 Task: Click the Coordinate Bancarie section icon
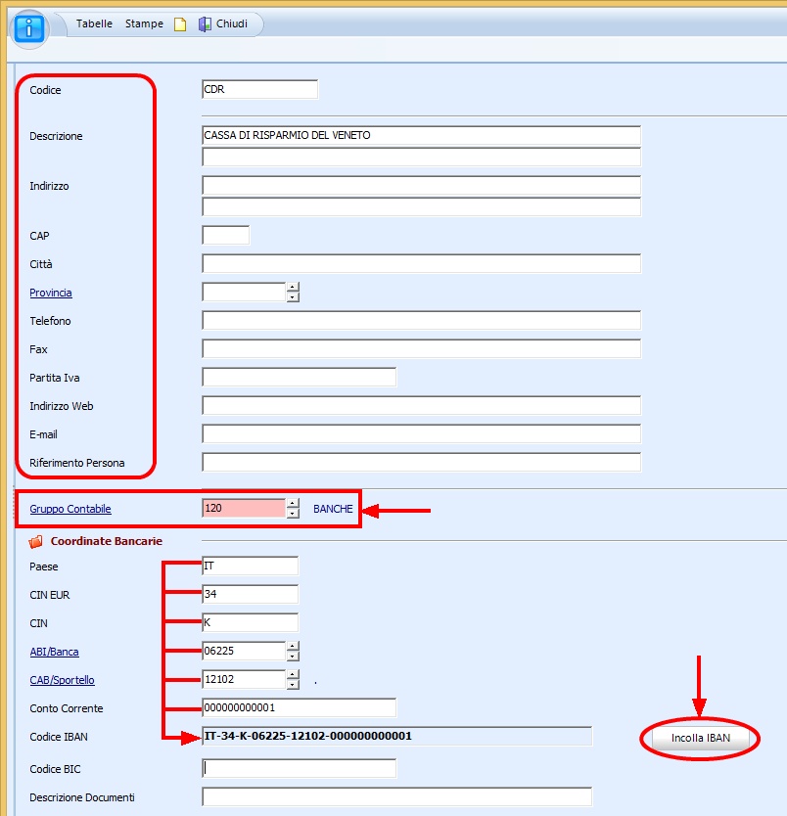coord(36,541)
